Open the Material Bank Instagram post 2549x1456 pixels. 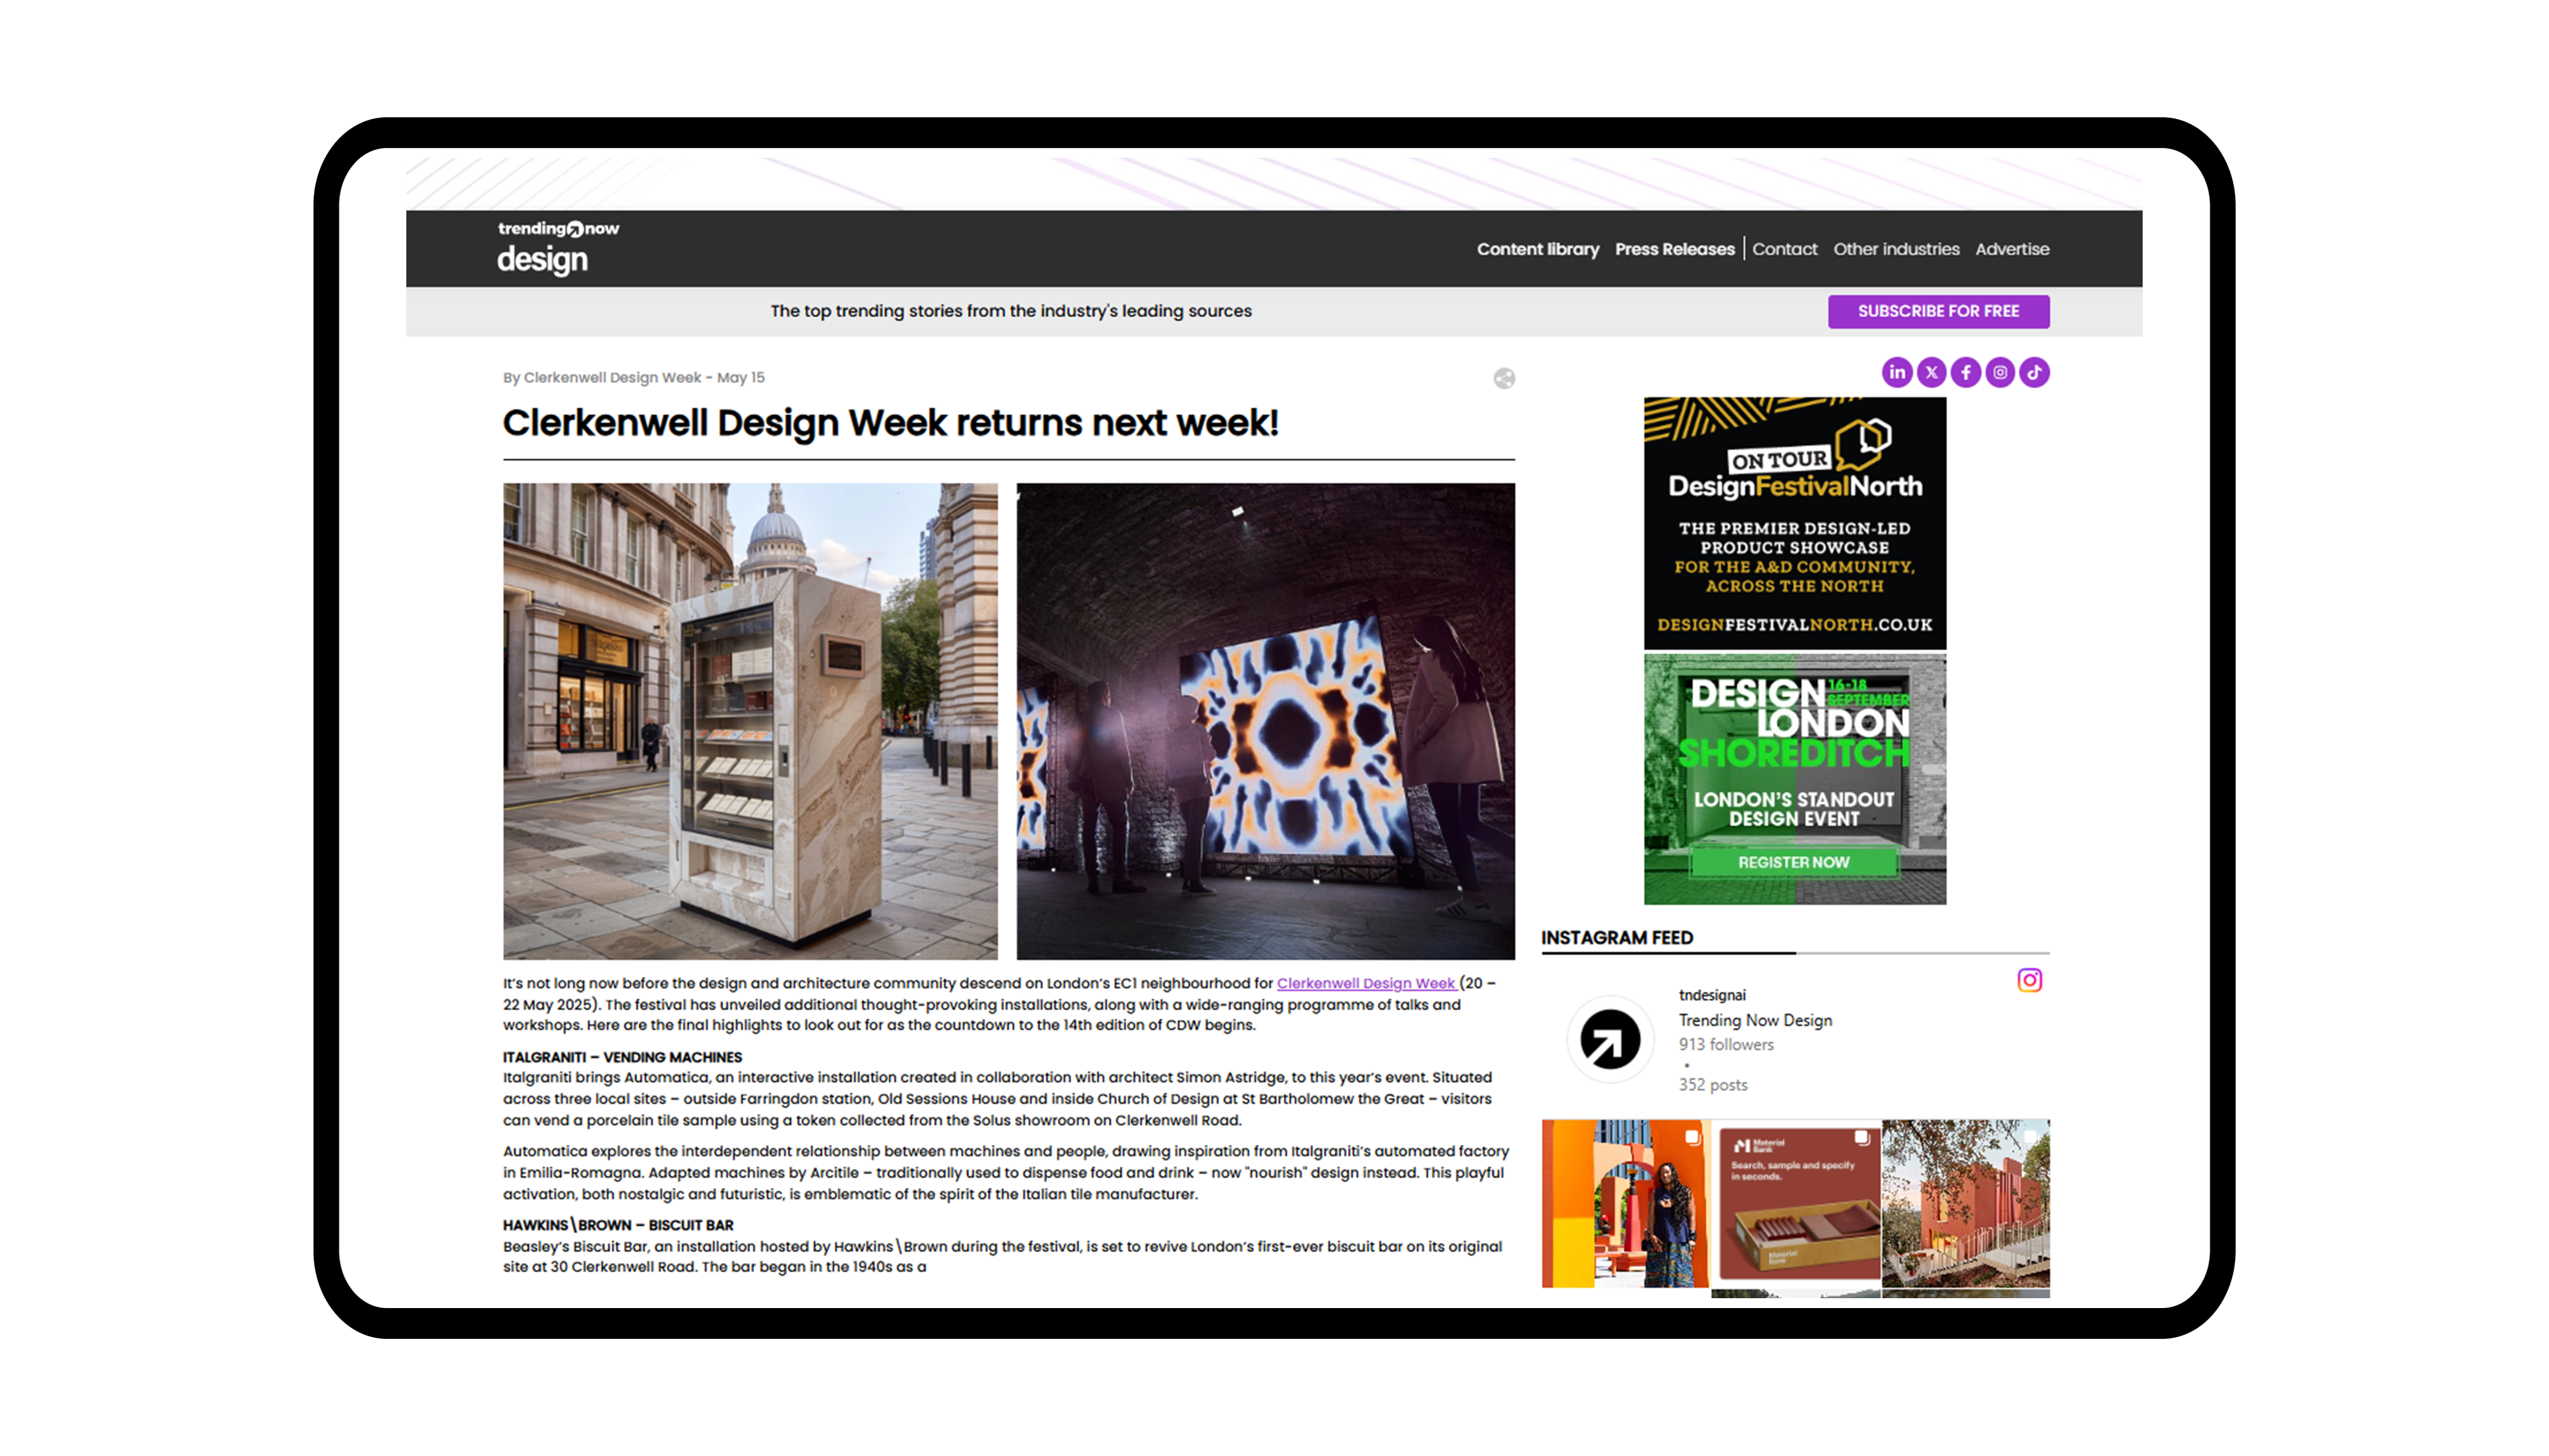click(x=1795, y=1203)
